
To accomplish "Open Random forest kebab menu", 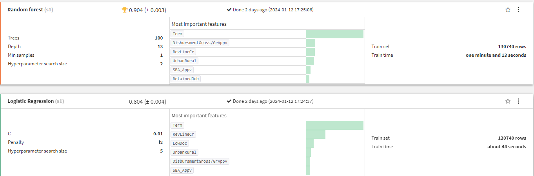I will point(518,10).
